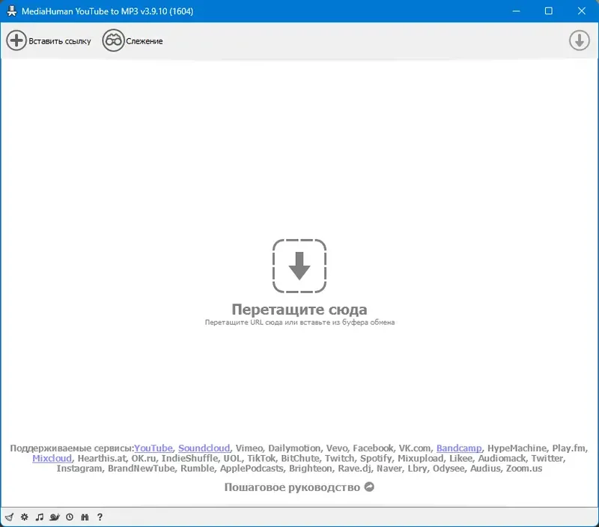
Task: Open help using the question mark icon
Action: click(100, 517)
